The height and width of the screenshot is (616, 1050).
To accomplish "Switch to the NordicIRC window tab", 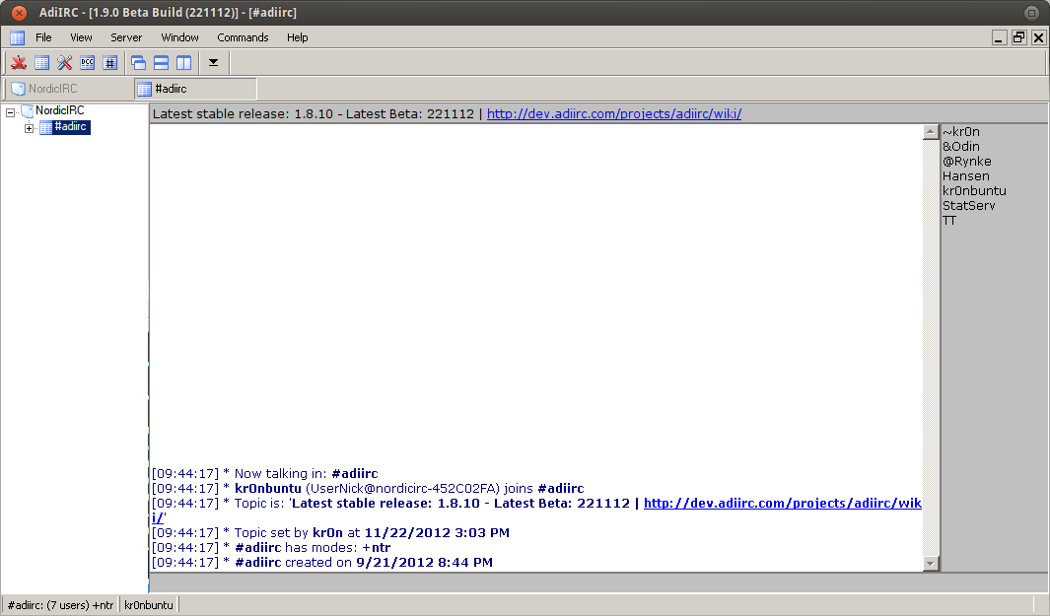I will (69, 89).
